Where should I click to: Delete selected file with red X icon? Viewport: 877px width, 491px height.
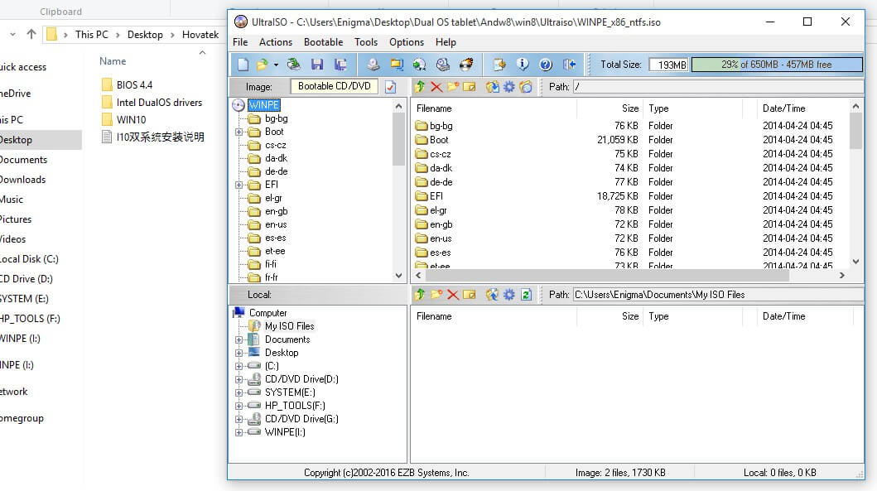436,86
